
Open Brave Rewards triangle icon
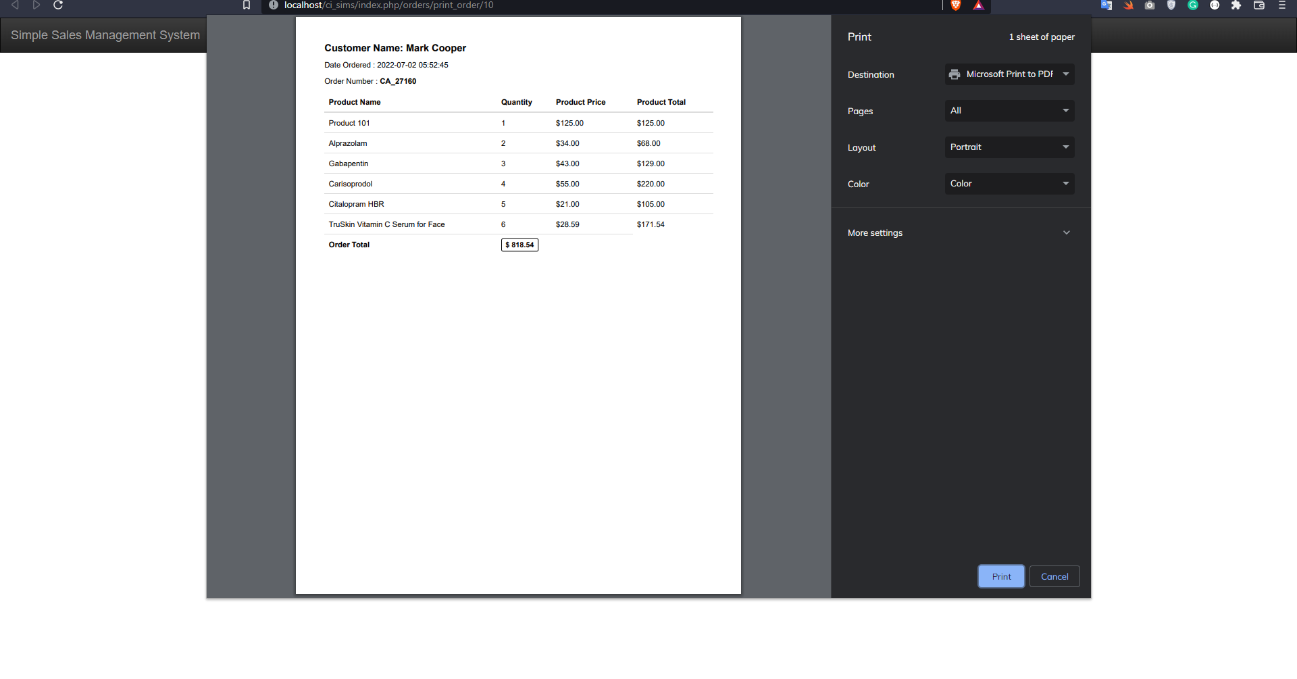[978, 5]
